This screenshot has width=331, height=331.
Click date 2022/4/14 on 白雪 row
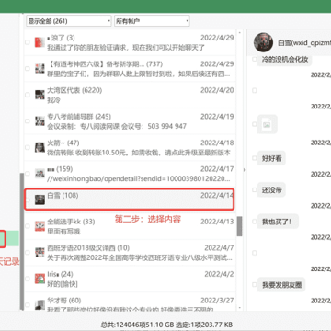[217, 195]
